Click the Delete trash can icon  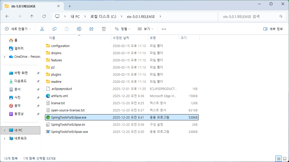click(x=104, y=29)
